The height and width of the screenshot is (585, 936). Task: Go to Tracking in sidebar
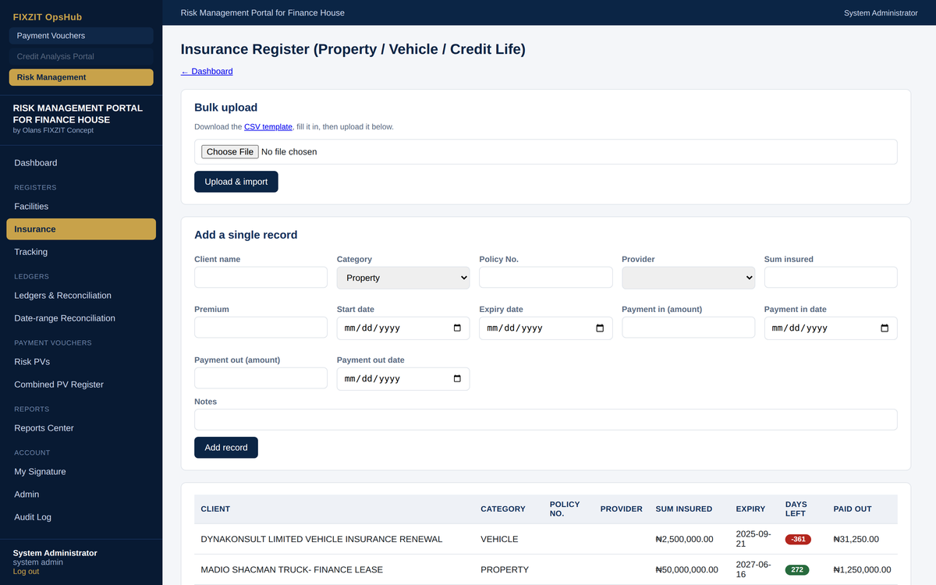click(81, 252)
